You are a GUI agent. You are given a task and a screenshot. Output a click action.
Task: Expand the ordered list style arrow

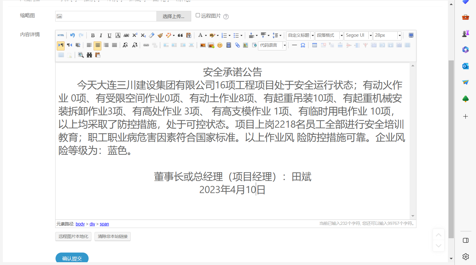point(230,35)
